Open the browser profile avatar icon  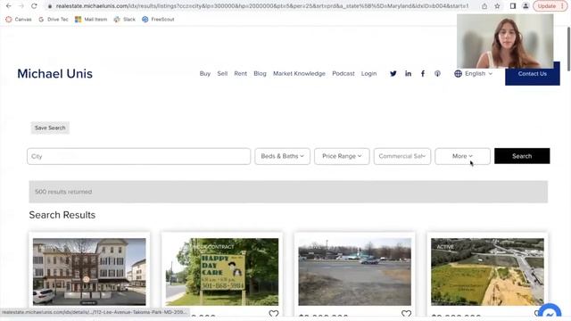click(x=525, y=6)
